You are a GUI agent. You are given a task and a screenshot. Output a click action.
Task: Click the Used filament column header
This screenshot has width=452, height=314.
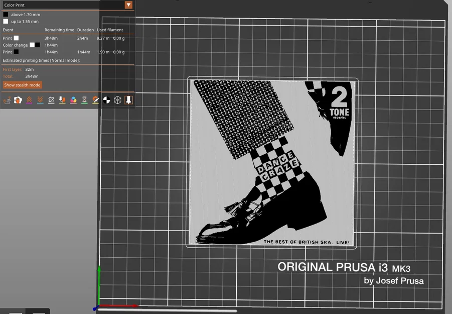coord(110,30)
